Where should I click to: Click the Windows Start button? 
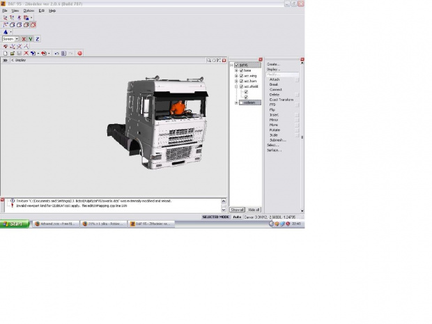(14, 224)
